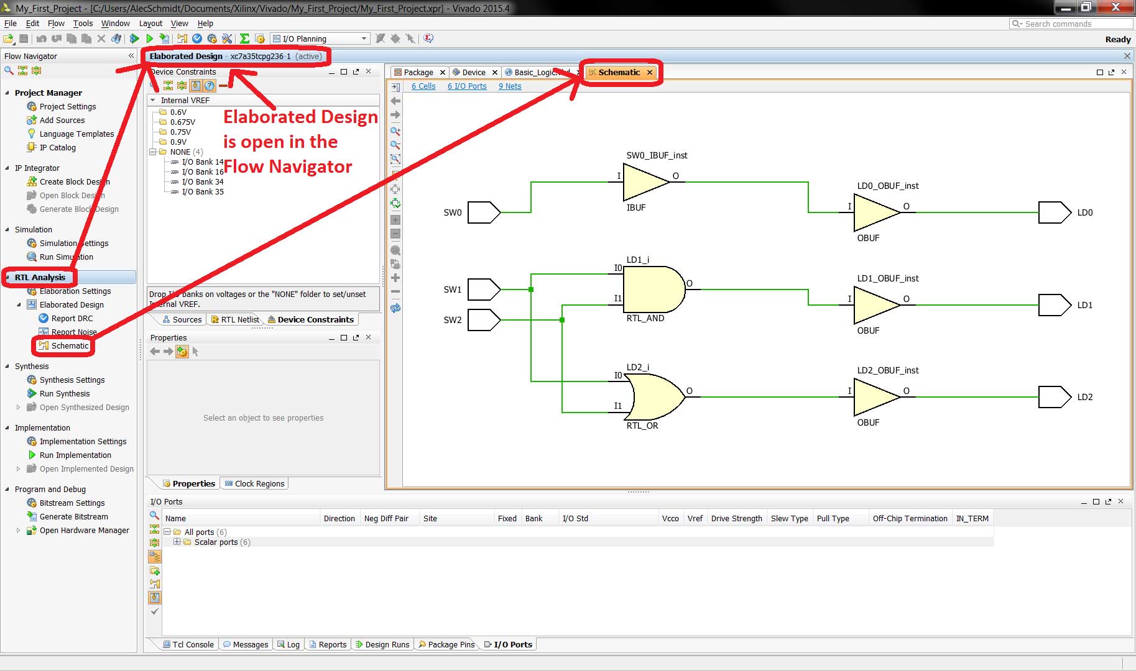Image resolution: width=1136 pixels, height=671 pixels.
Task: Collapse the Internal VREF section
Action: [x=153, y=100]
